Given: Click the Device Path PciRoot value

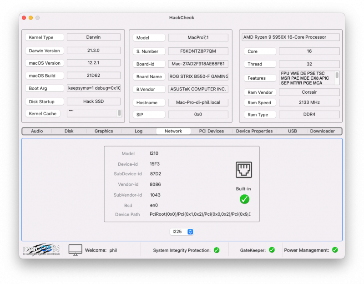Looking at the screenshot, I should [x=200, y=214].
